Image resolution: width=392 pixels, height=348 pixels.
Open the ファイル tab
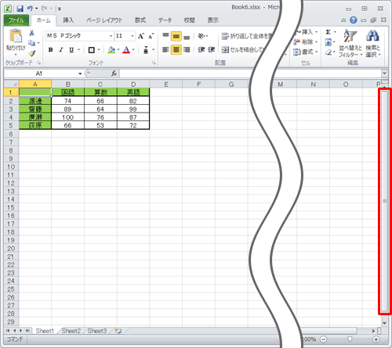pos(16,20)
